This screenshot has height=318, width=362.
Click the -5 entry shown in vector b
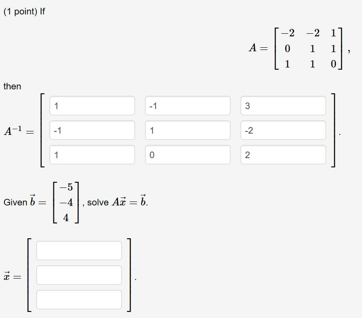click(64, 187)
